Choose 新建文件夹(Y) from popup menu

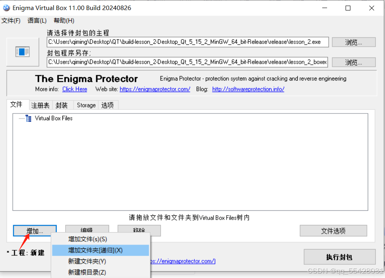(x=101, y=261)
